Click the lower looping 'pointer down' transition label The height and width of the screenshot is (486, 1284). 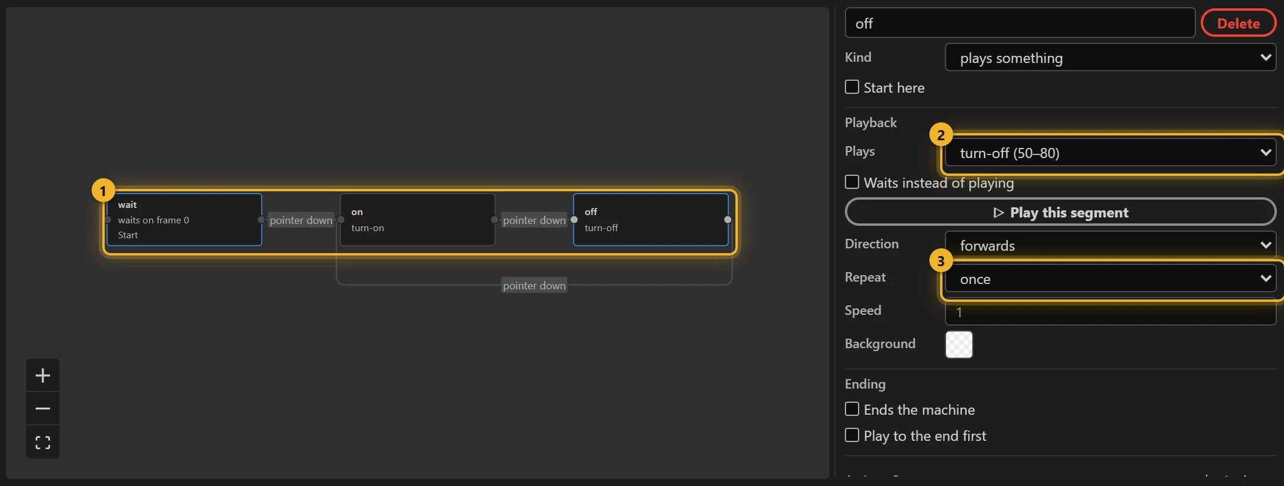tap(534, 286)
